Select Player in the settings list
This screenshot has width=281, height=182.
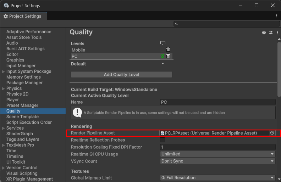[x=12, y=99]
